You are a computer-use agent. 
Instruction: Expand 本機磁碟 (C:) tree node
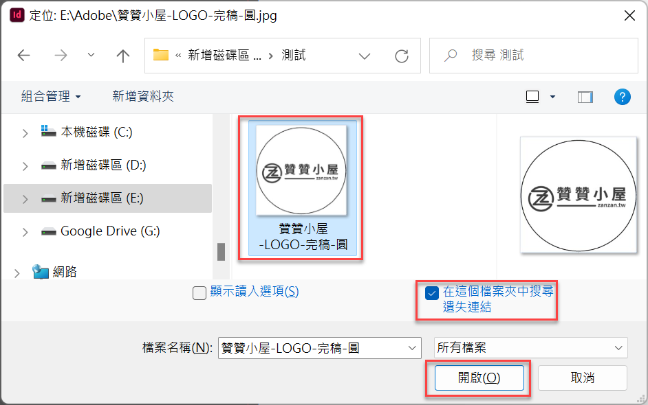coord(25,133)
